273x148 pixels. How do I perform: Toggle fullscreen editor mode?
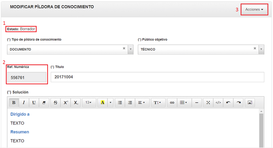[x=208, y=102]
